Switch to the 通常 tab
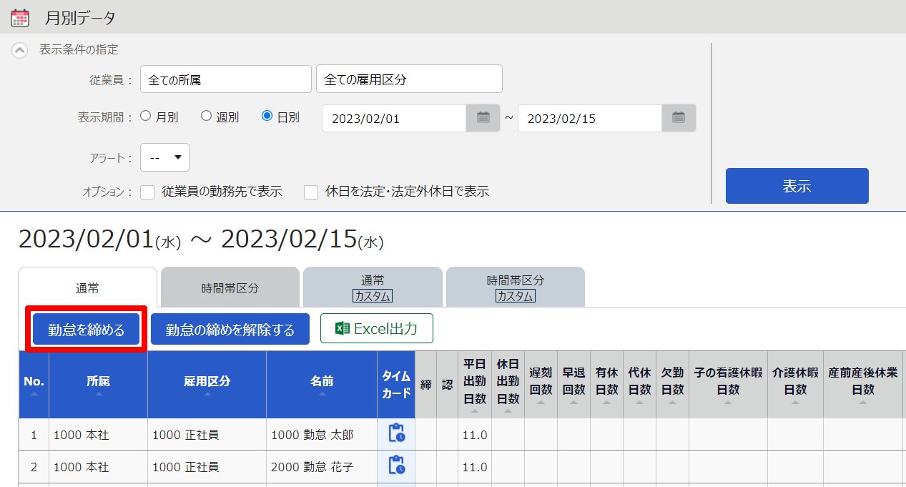906x487 pixels. (87, 288)
